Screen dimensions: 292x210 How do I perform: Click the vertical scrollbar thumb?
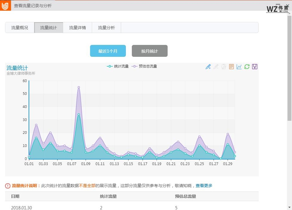[x=289, y=68]
